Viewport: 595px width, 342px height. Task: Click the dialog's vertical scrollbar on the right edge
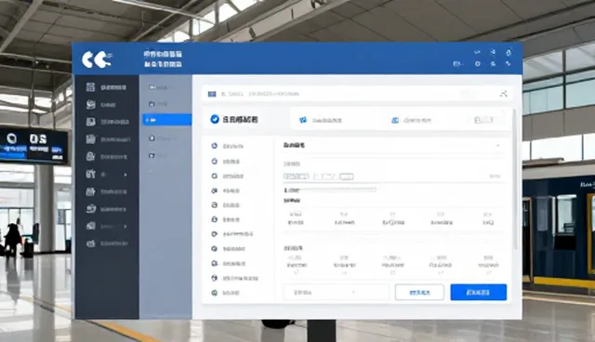click(515, 179)
